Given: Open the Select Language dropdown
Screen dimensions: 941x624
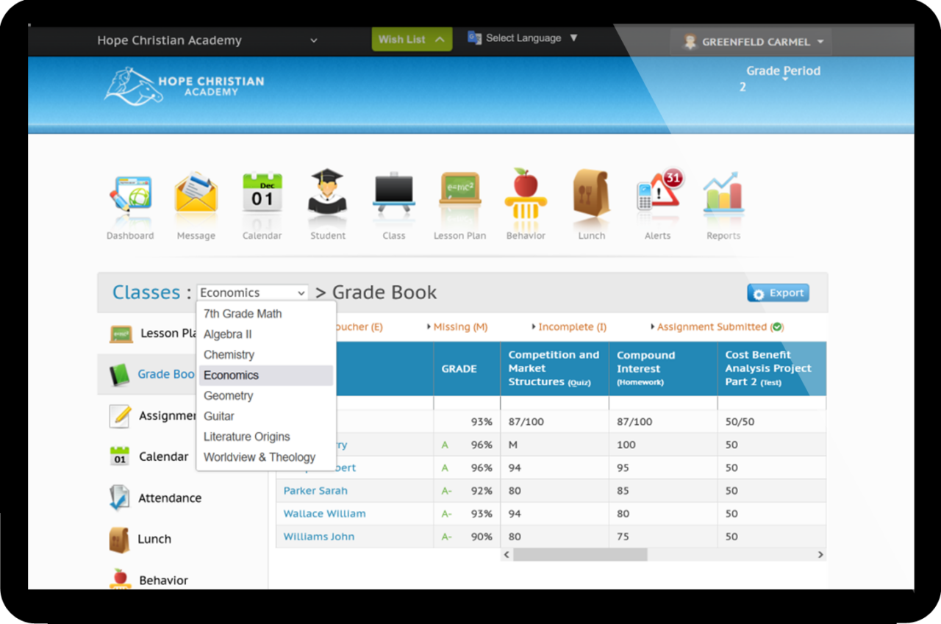Looking at the screenshot, I should (523, 38).
